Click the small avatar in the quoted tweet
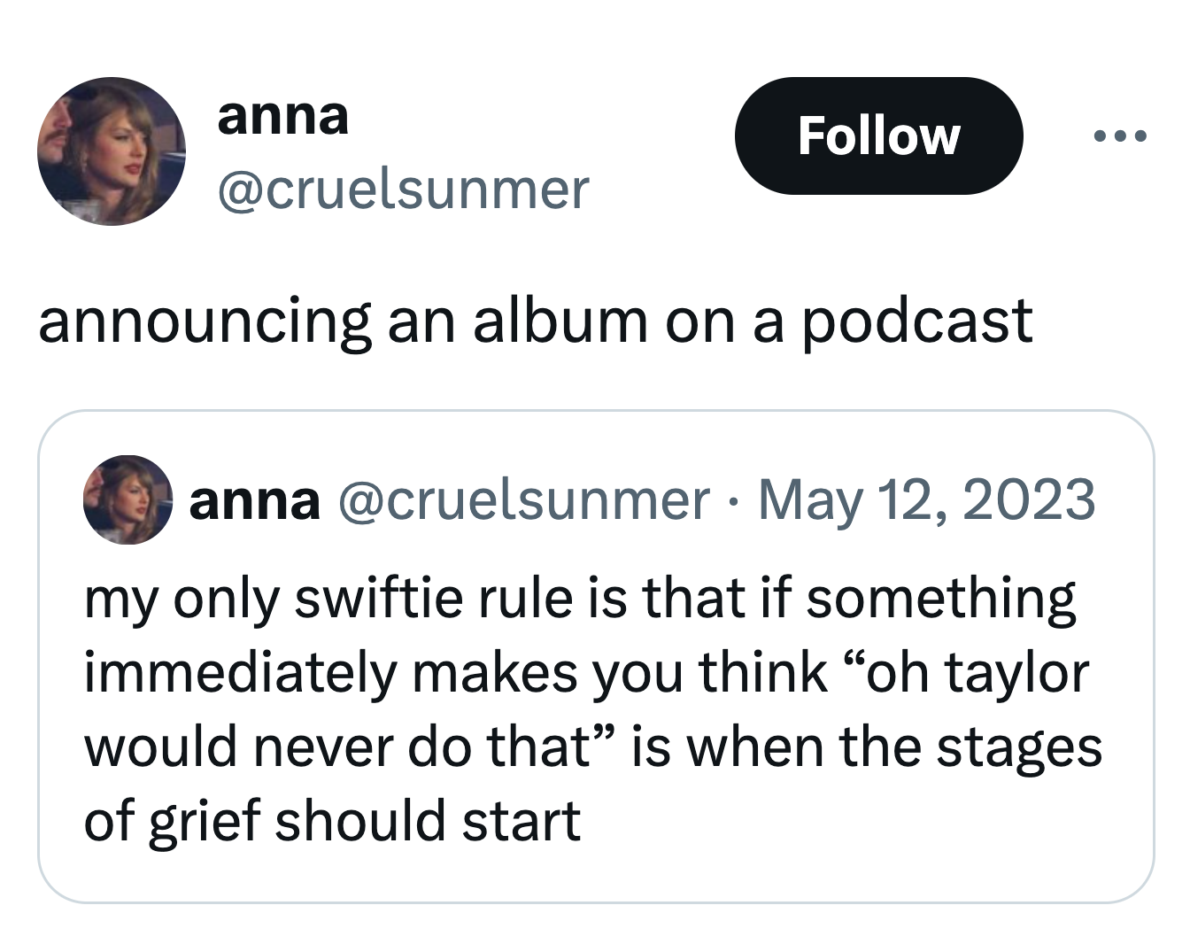The width and height of the screenshot is (1190, 944). pyautogui.click(x=127, y=499)
